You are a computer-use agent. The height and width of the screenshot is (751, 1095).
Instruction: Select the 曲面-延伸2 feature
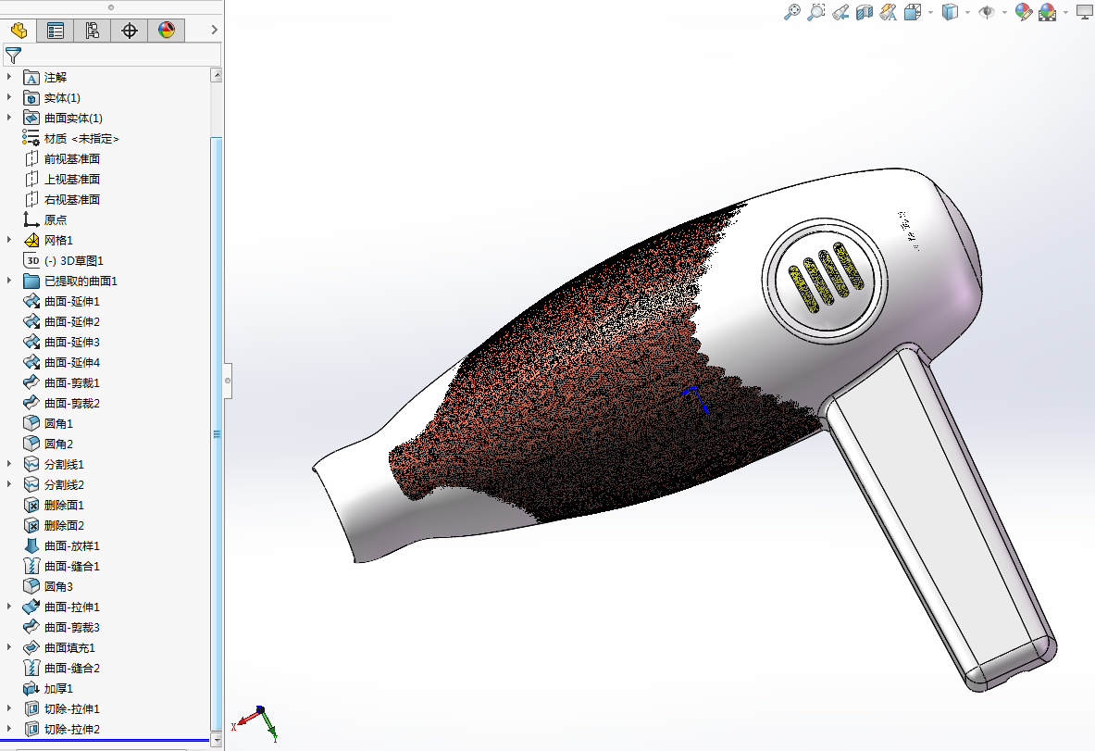(x=72, y=321)
